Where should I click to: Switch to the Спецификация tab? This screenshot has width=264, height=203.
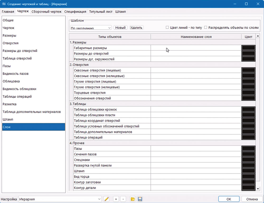pyautogui.click(x=75, y=12)
